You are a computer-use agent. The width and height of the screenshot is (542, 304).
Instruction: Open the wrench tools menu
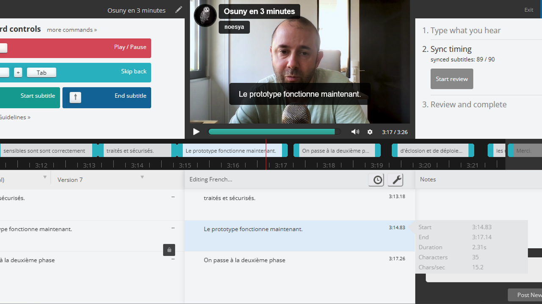pyautogui.click(x=396, y=180)
